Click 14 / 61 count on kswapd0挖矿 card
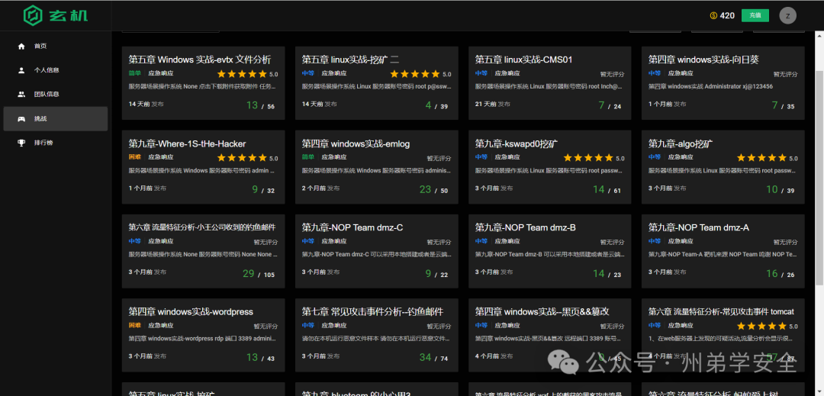This screenshot has width=824, height=396. click(x=607, y=189)
